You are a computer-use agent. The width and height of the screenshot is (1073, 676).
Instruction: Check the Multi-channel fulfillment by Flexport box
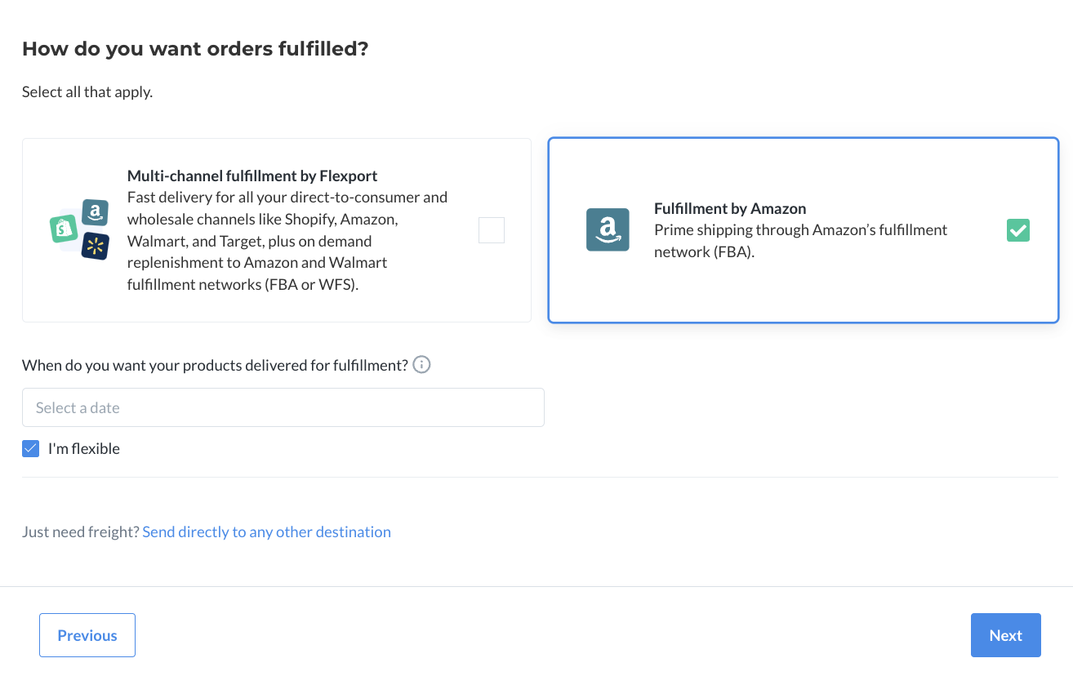click(x=492, y=230)
